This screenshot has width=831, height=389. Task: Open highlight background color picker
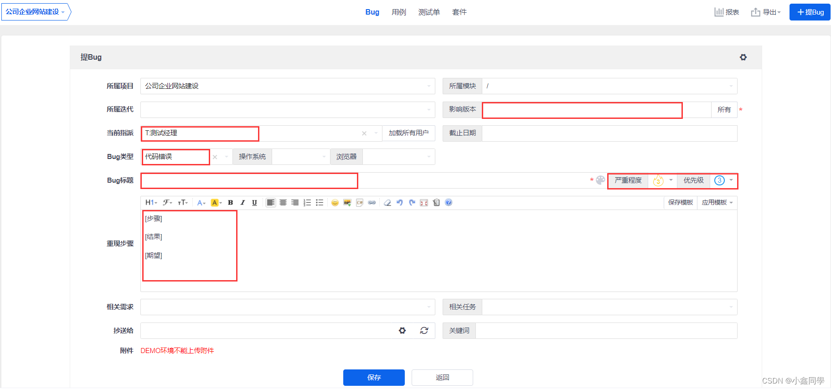(x=216, y=203)
